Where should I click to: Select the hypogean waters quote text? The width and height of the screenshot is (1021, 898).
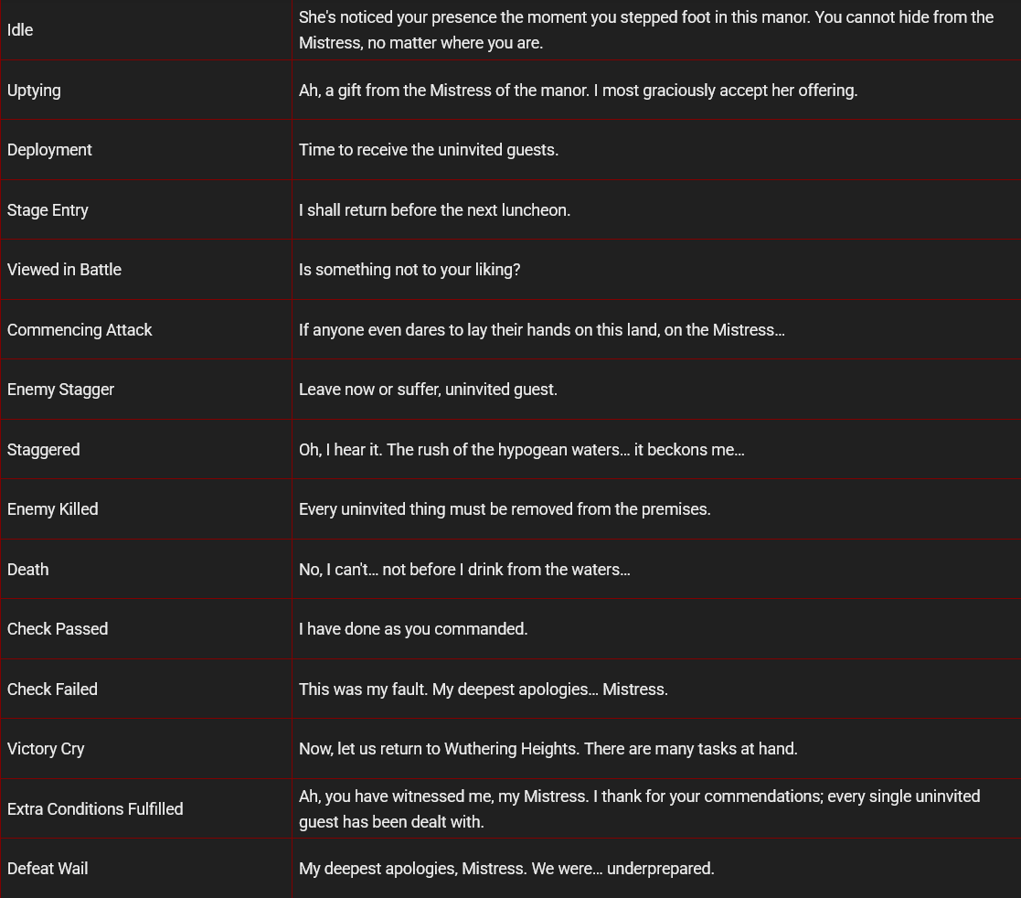[522, 450]
